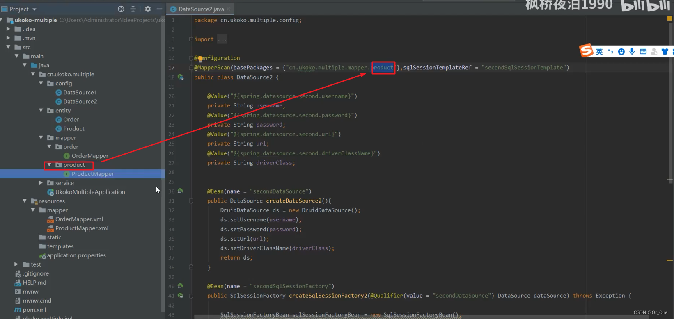The image size is (674, 319).
Task: Open the Sogou emoji panel
Action: (x=621, y=51)
